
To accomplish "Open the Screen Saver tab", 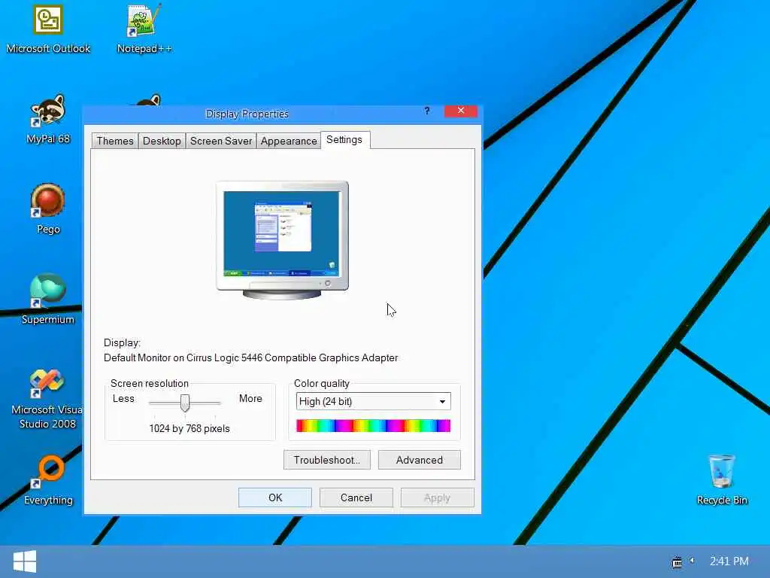I will tap(221, 141).
